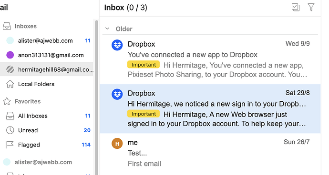
Task: Click the 'You've connected a new app to Dropbox' subject
Action: [x=193, y=55]
